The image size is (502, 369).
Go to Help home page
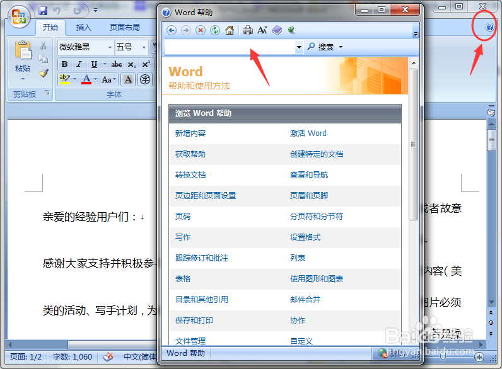230,30
